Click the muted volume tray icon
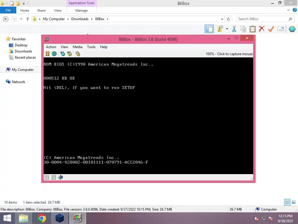298x224 pixels. click(257, 219)
